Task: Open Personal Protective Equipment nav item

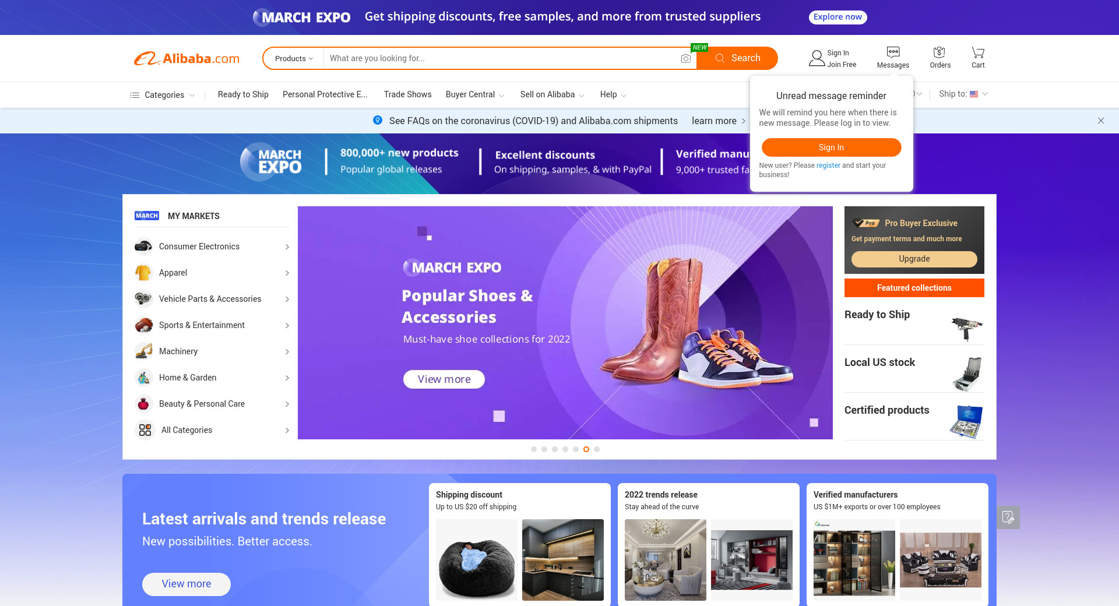Action: click(325, 94)
